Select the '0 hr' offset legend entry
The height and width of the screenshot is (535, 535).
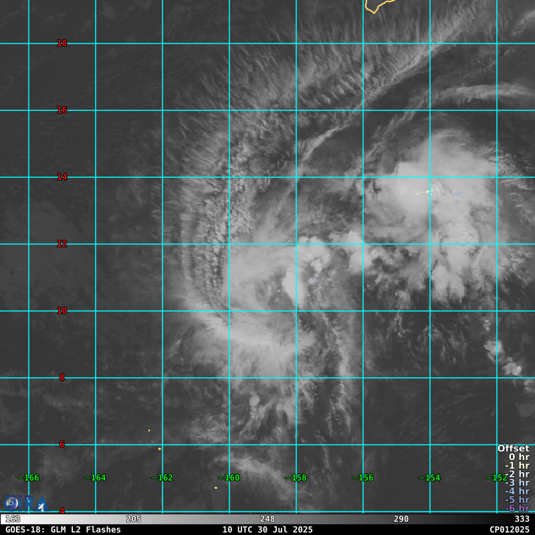518,457
